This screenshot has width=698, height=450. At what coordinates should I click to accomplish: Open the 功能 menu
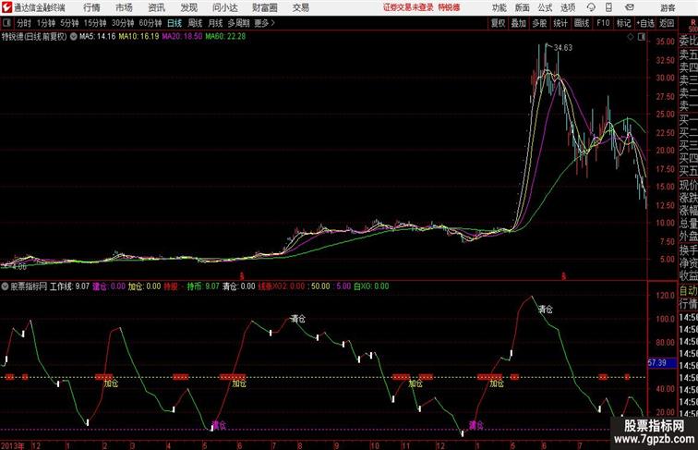coord(499,7)
